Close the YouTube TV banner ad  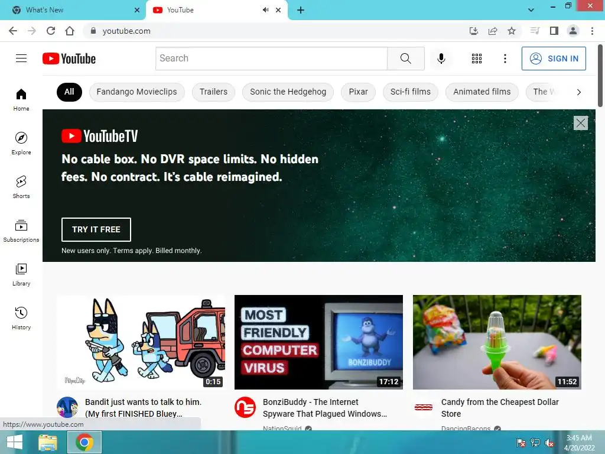click(580, 123)
